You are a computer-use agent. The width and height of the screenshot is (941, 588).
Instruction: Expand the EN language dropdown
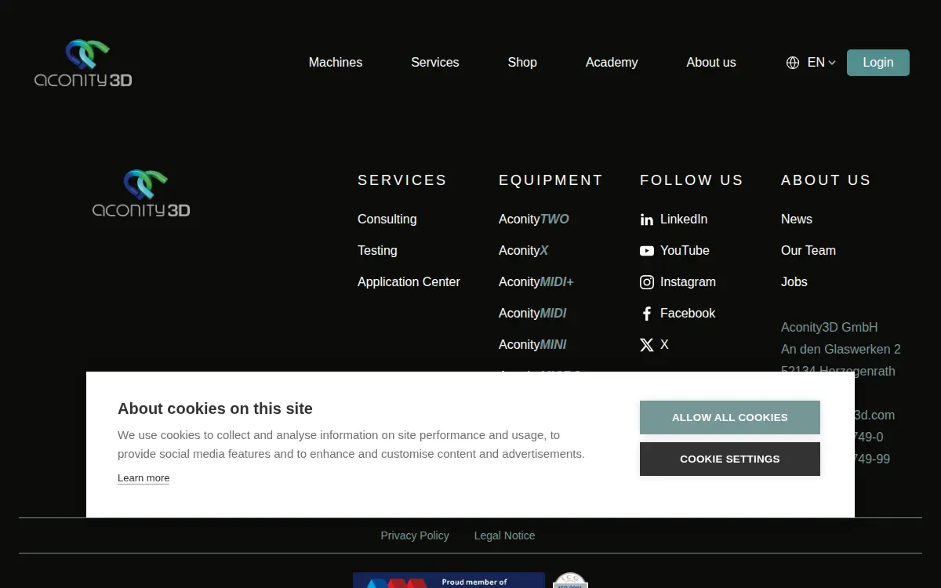(x=822, y=63)
